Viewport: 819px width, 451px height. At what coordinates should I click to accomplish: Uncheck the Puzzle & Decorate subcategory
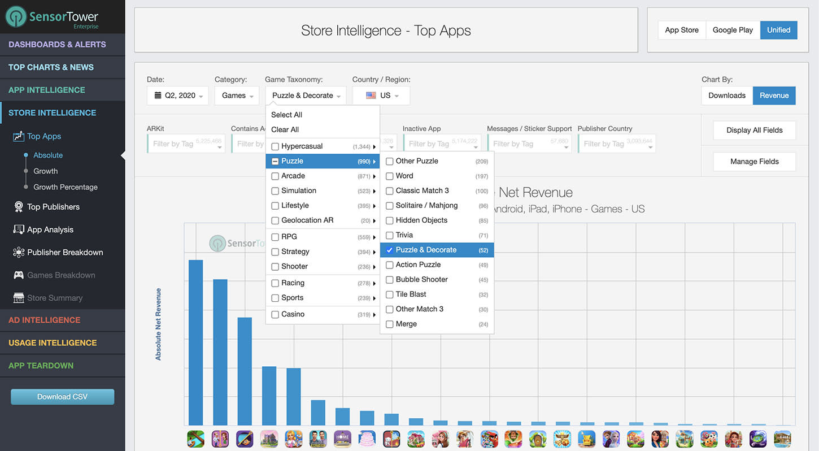coord(389,249)
